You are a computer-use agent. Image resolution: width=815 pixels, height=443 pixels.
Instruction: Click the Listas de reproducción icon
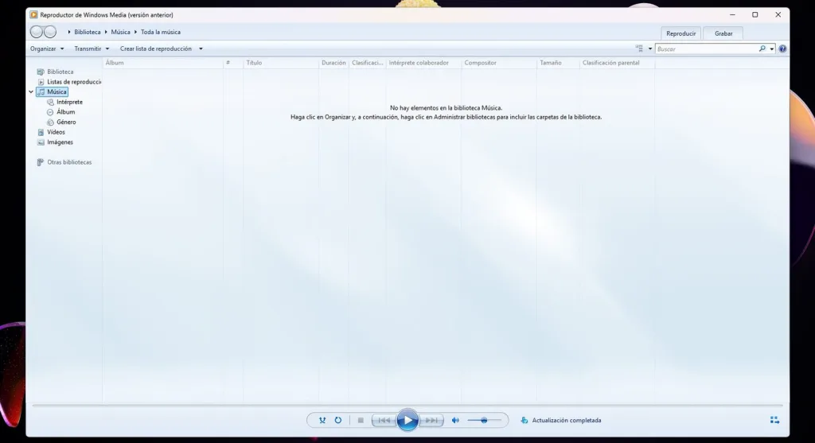pyautogui.click(x=41, y=82)
